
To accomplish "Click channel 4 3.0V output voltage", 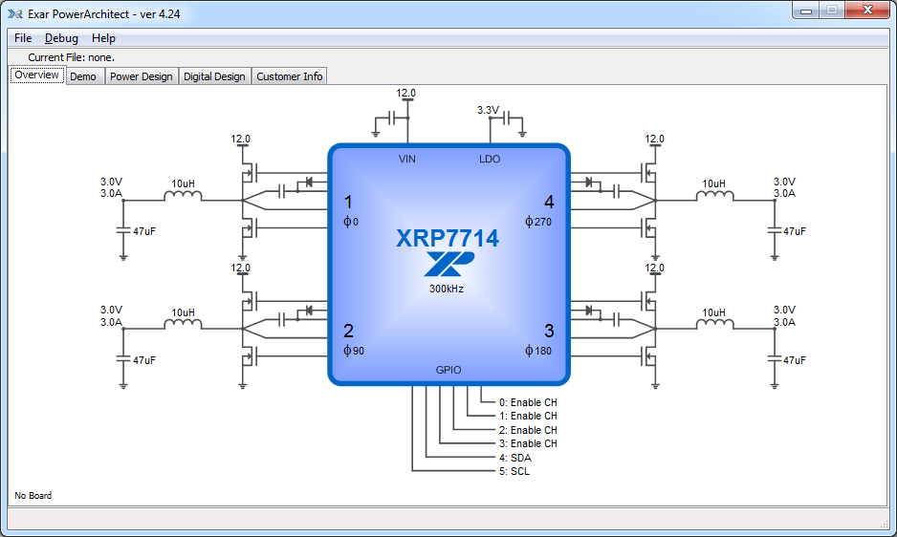I will (785, 182).
